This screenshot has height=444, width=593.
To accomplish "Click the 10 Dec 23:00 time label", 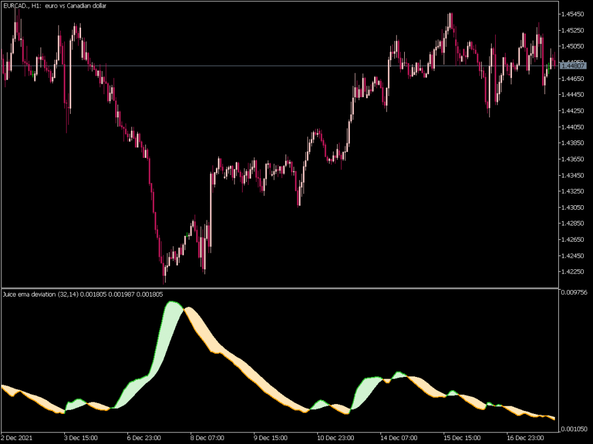I will tap(336, 438).
